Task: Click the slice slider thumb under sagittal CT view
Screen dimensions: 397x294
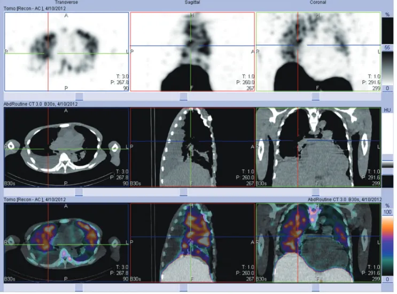Action: point(184,192)
